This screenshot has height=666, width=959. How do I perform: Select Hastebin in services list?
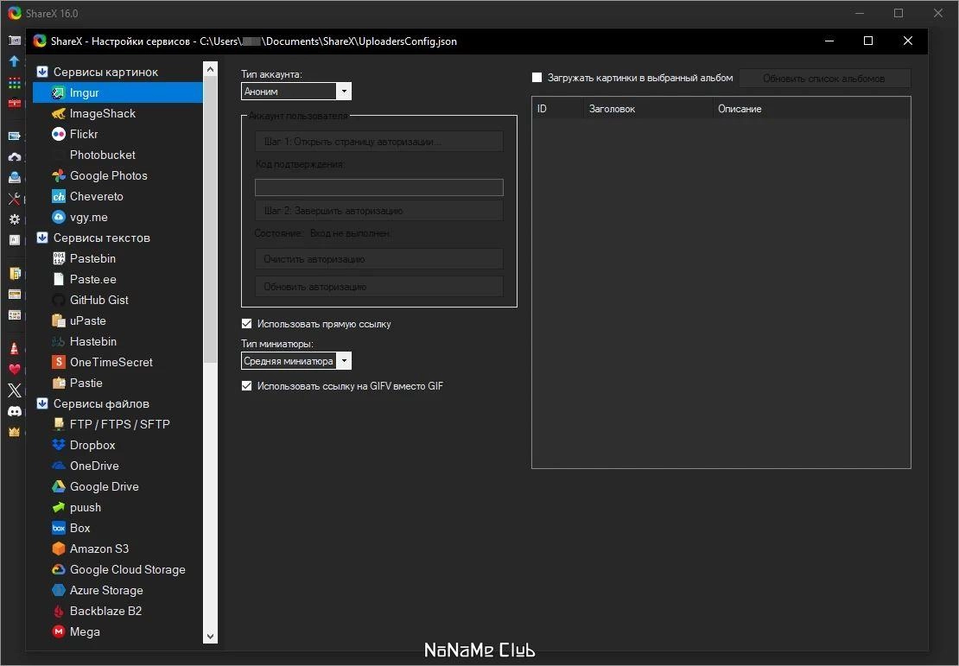point(93,342)
